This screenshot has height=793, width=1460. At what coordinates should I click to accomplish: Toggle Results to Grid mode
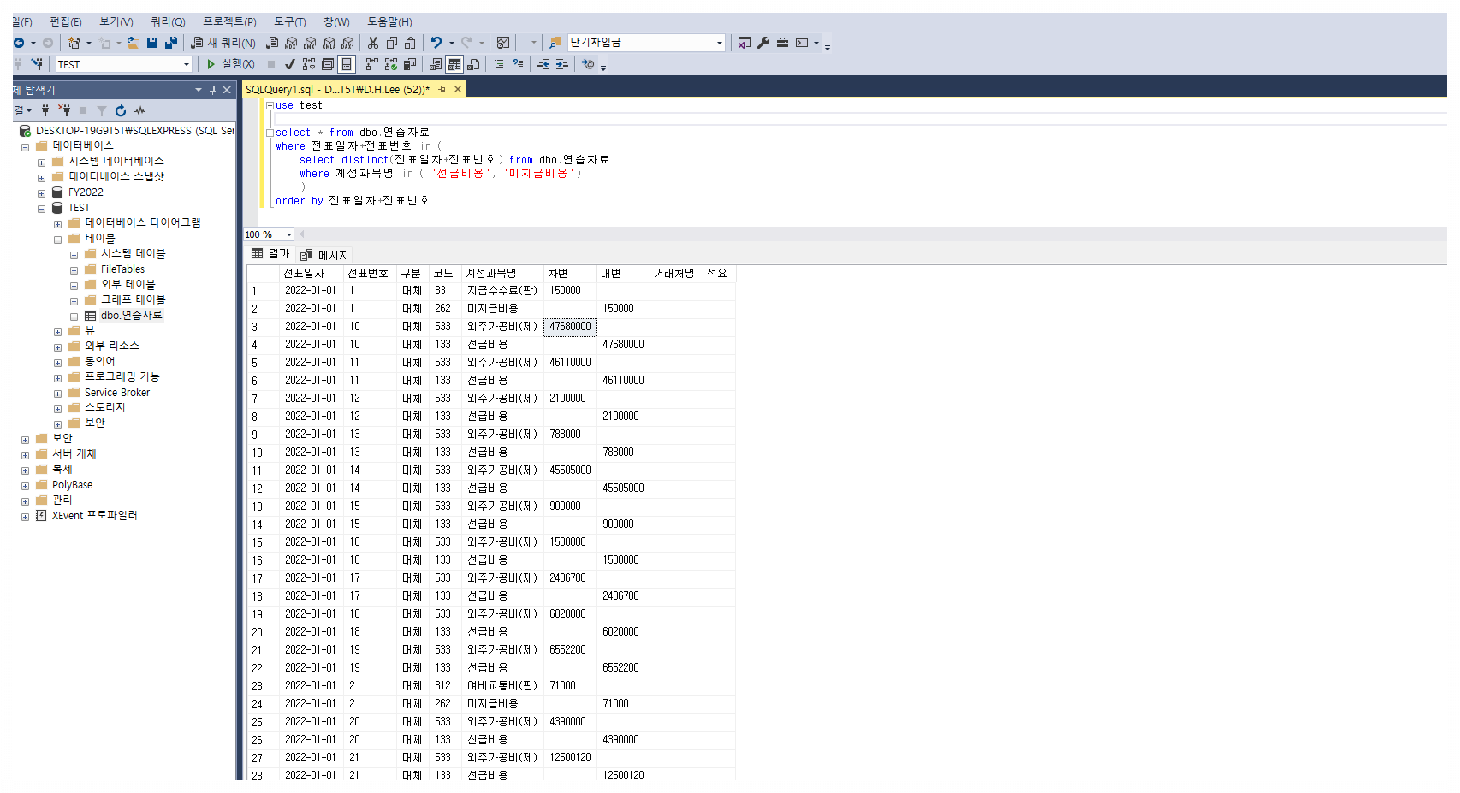click(x=454, y=64)
